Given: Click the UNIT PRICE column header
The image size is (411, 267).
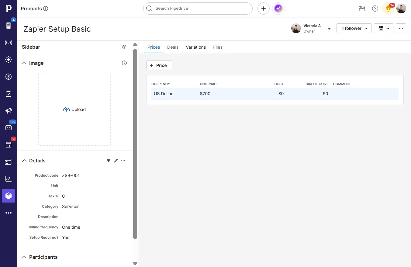Looking at the screenshot, I should (x=209, y=84).
